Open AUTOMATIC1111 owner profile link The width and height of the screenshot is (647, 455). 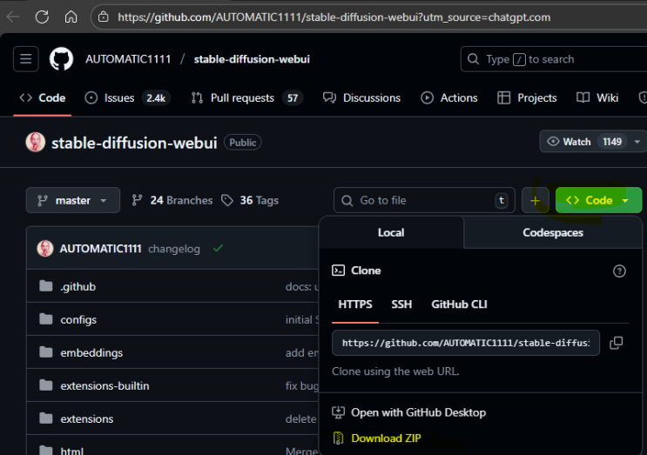click(128, 59)
